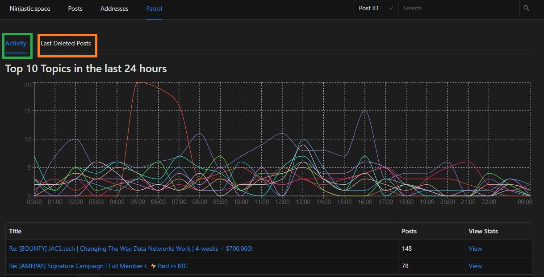Click the 22:00 label on chart axis

489,202
